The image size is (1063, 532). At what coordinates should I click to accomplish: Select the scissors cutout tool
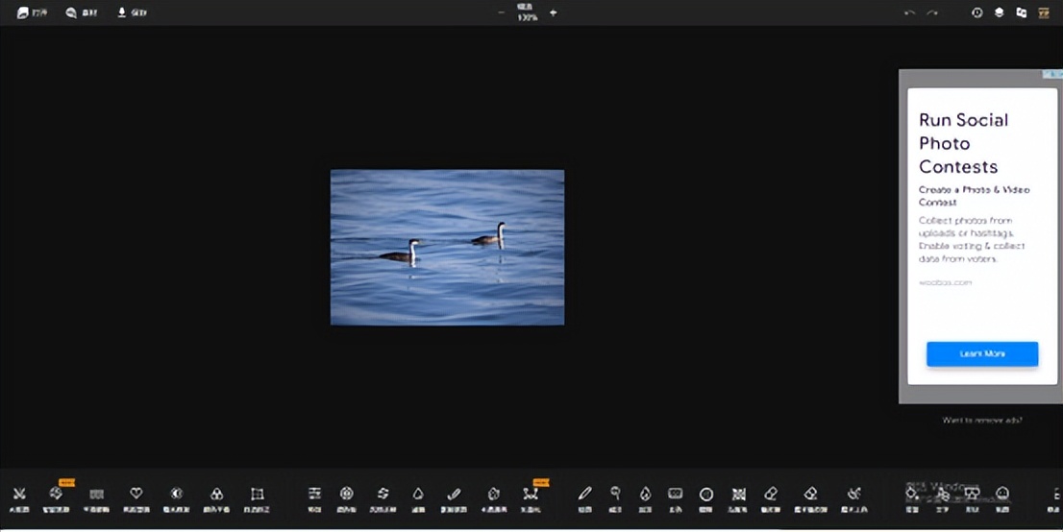click(x=19, y=495)
